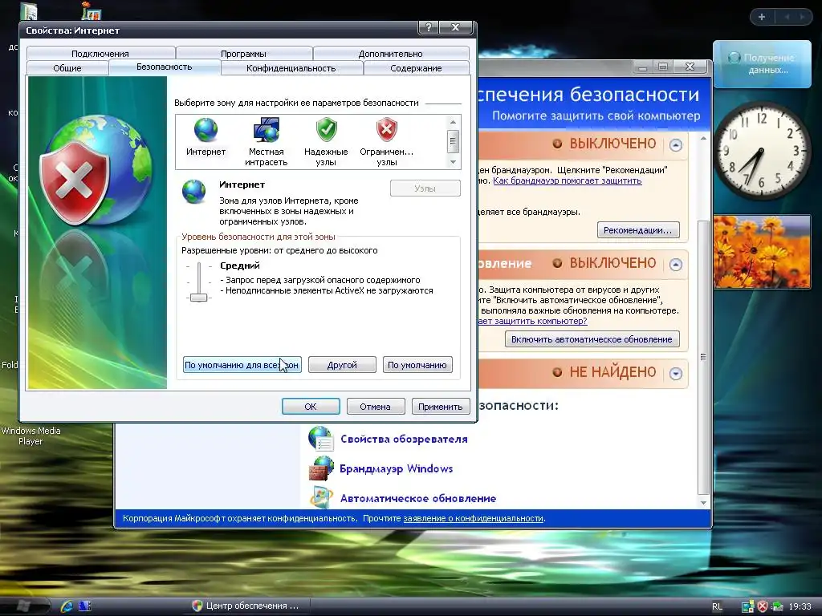
Task: Select the Internet zone globe icon
Action: click(205, 130)
